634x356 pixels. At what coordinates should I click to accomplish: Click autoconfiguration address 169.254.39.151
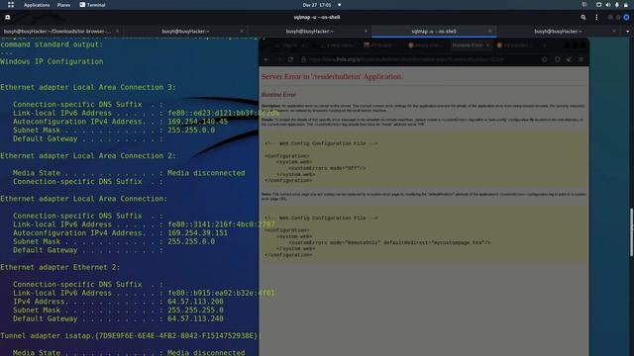pos(198,233)
